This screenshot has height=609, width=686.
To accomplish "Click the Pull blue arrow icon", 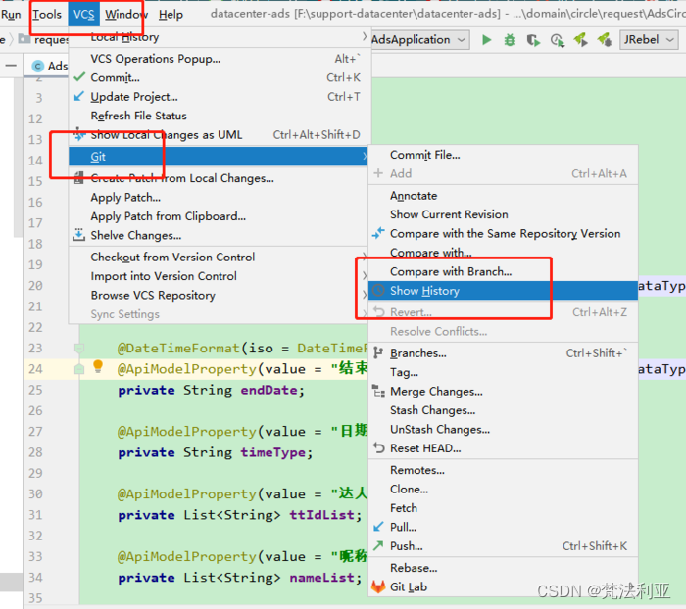I will [378, 527].
